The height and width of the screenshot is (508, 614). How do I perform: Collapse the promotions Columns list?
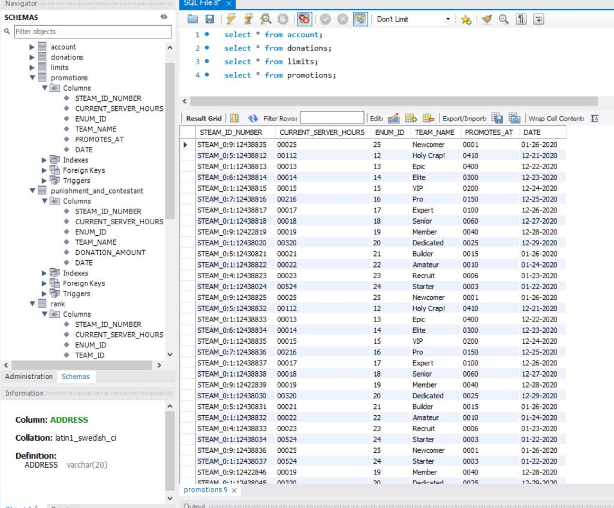coord(44,88)
